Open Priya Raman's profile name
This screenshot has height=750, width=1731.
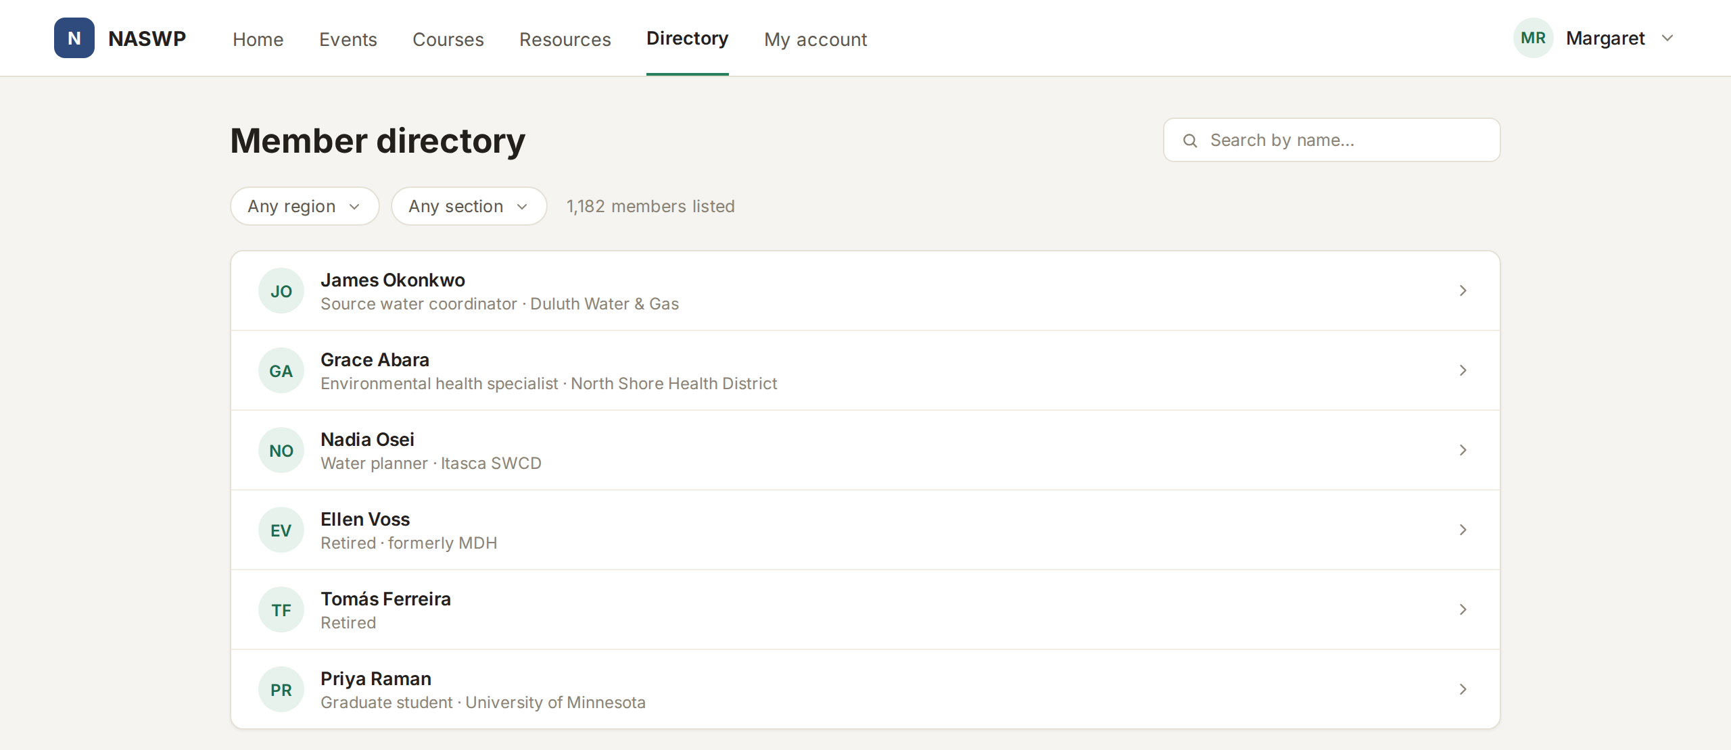click(376, 678)
